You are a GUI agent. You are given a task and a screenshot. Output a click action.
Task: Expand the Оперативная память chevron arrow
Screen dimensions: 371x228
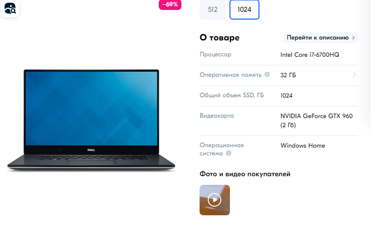tap(354, 74)
